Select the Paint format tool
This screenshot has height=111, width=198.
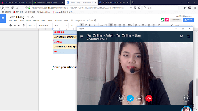click(x=24, y=25)
